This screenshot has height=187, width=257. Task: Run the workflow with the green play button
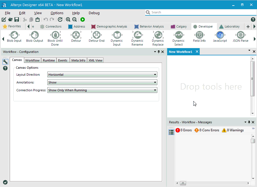(82, 19)
